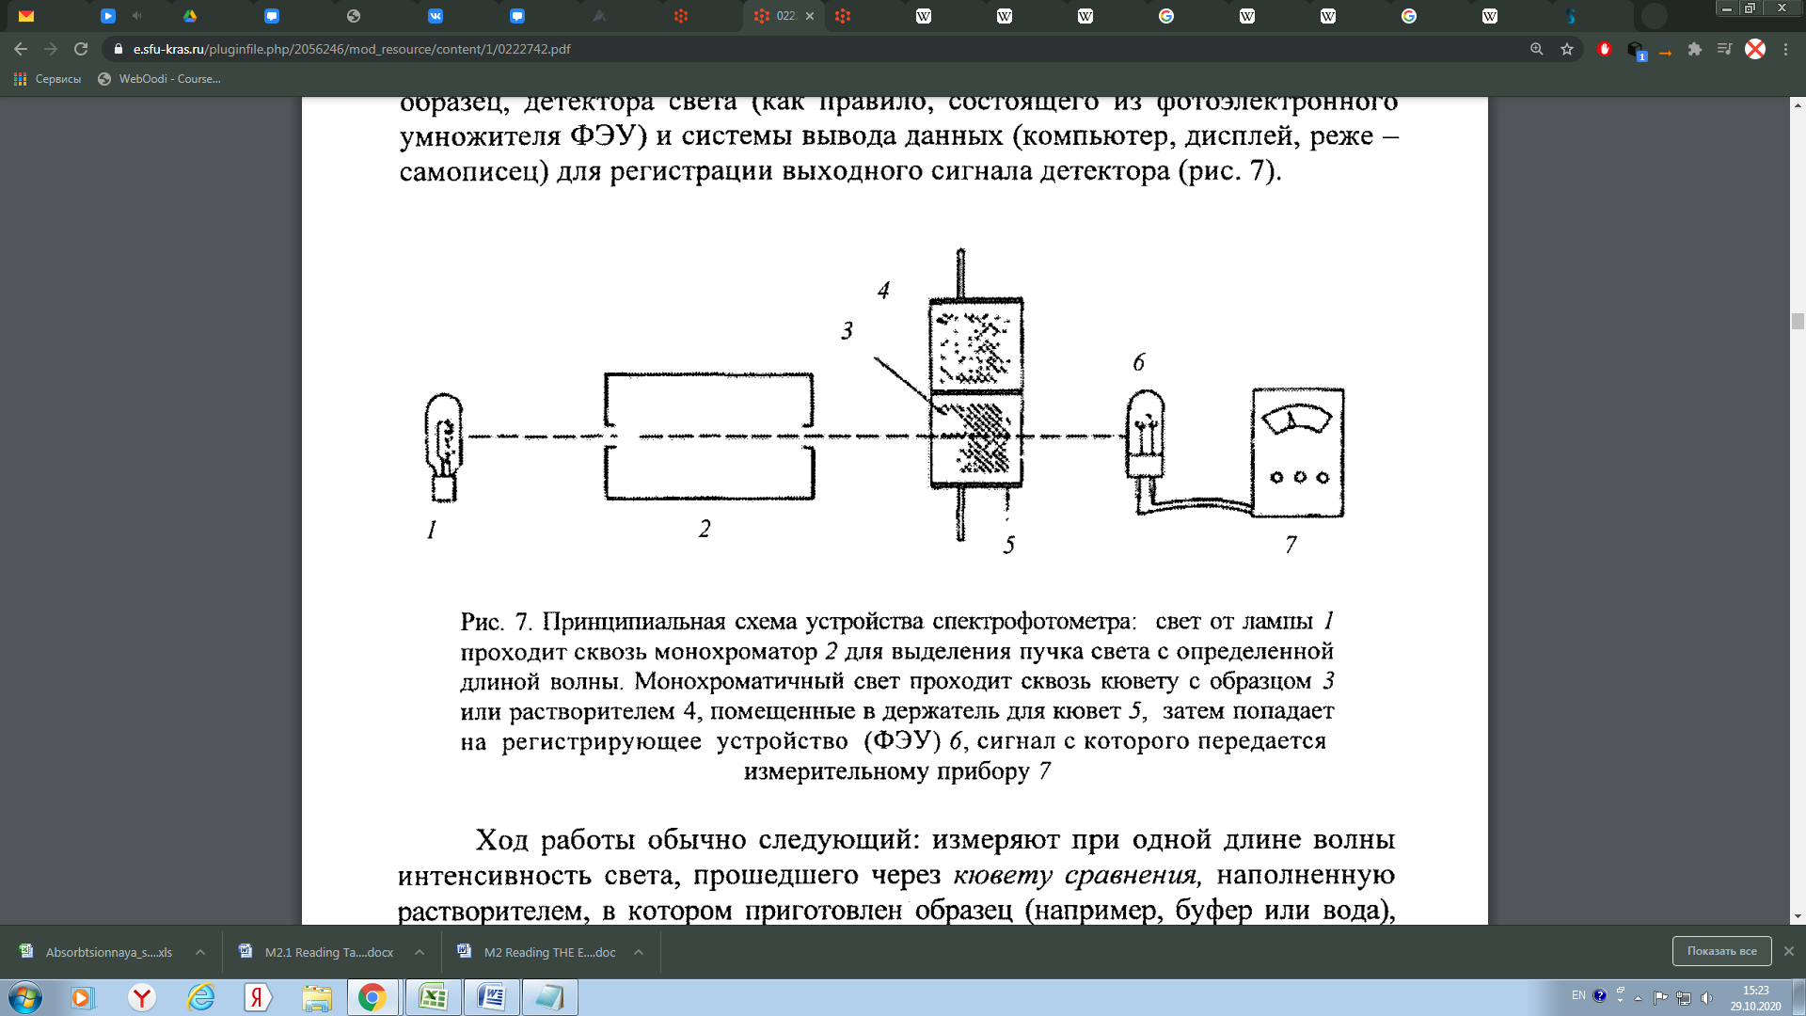Click the vertical scrollbar thumb
This screenshot has width=1806, height=1016.
[x=1798, y=322]
